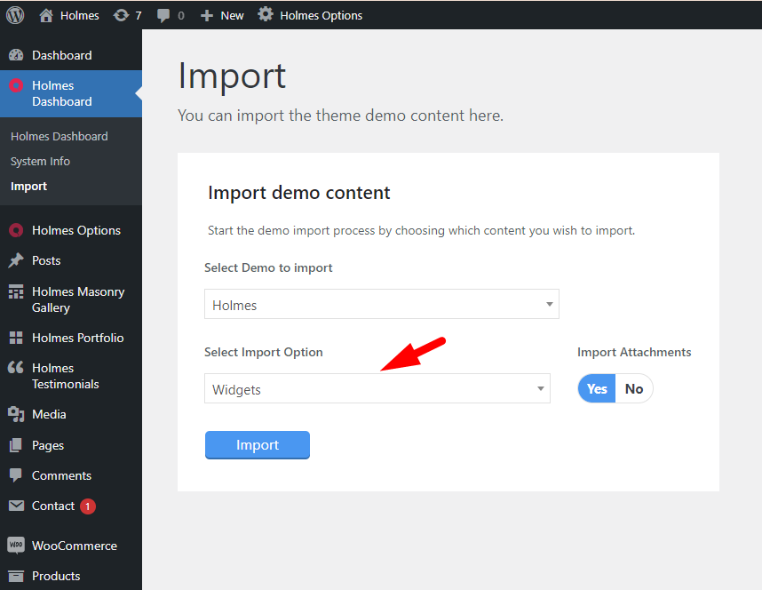Click the "Import Attachments" label

634,352
